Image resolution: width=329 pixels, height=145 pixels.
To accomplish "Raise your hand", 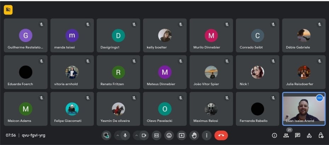I will click(194, 135).
